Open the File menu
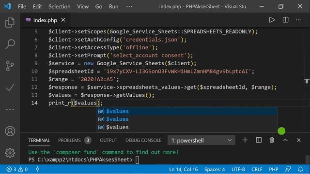This screenshot has width=310, height=174. (x=22, y=6)
